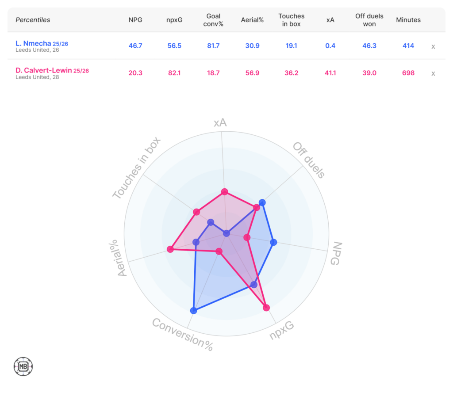
Task: Select the Aerial% column header
Action: click(252, 20)
